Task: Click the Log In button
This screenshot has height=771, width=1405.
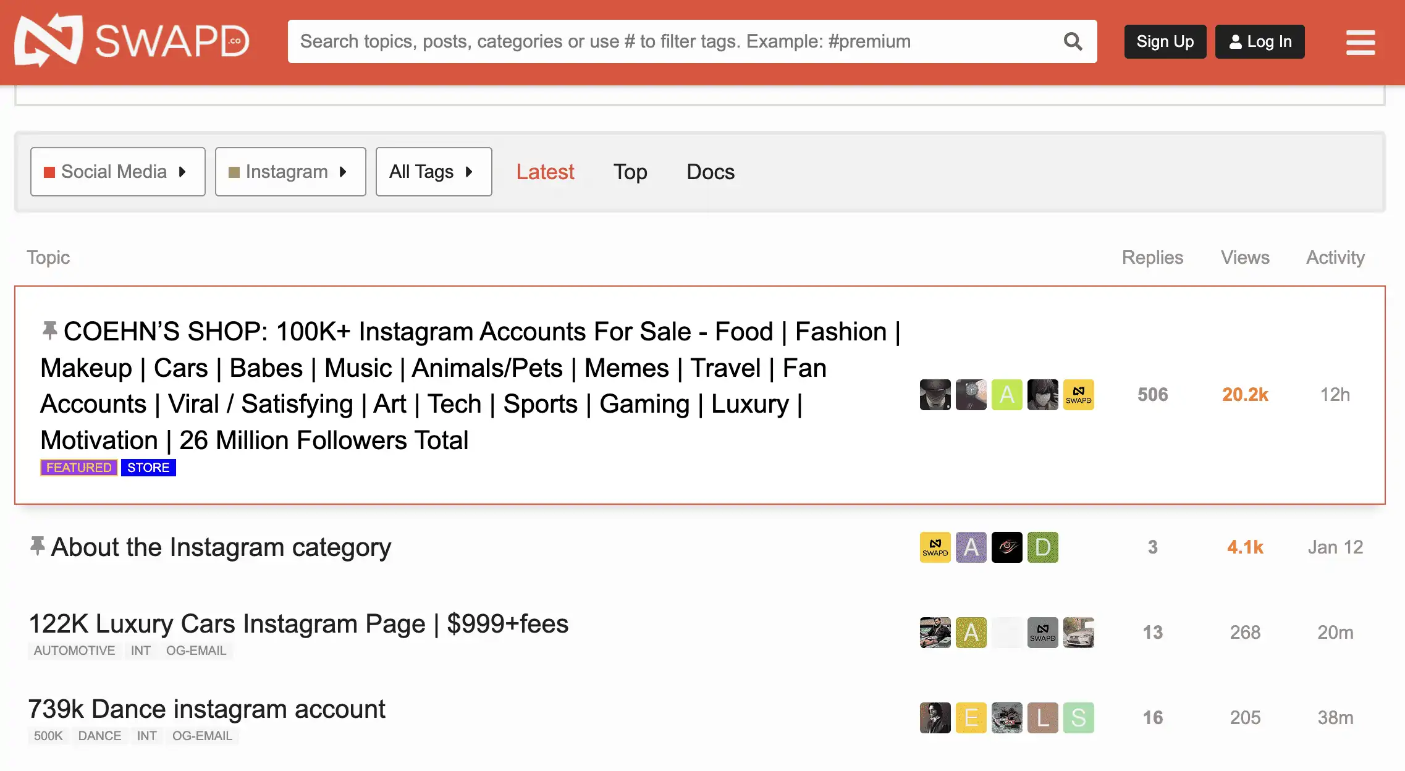Action: (x=1260, y=41)
